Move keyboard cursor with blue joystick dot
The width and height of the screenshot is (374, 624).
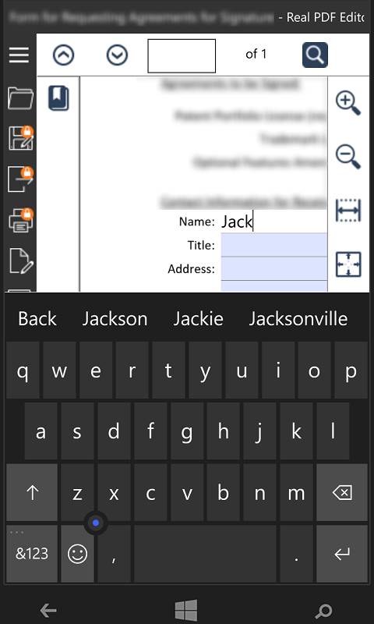tap(96, 523)
